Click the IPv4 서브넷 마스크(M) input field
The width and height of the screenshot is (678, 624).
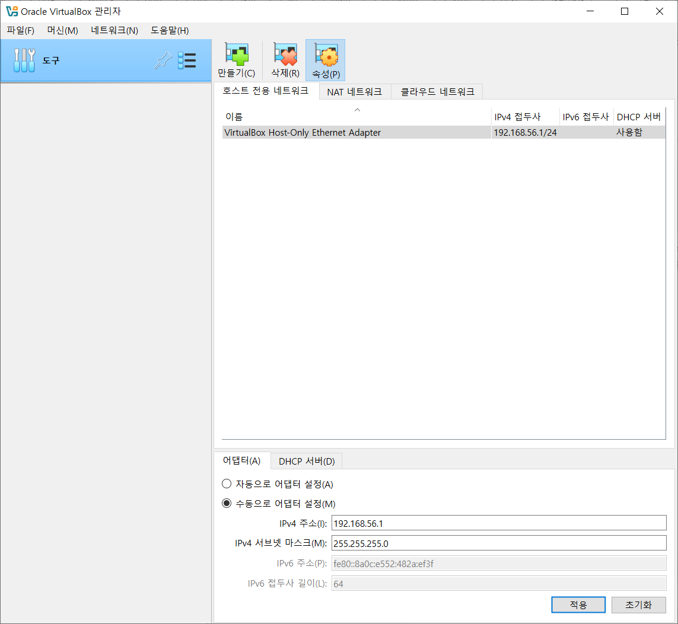click(x=499, y=543)
